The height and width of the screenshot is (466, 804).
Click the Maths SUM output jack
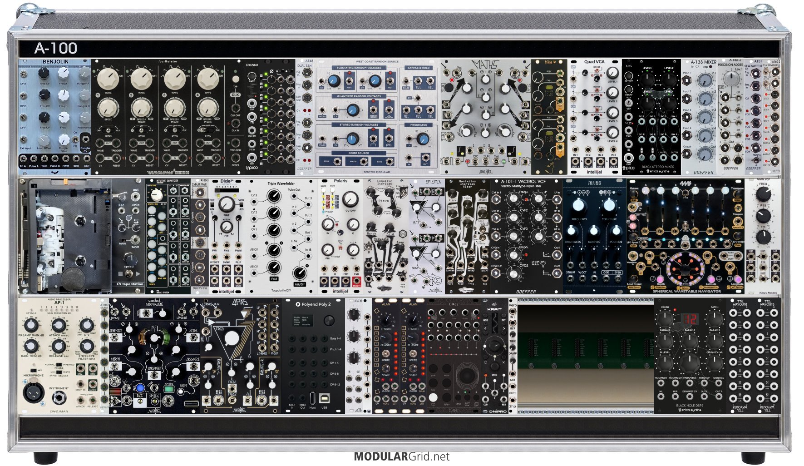[485, 161]
